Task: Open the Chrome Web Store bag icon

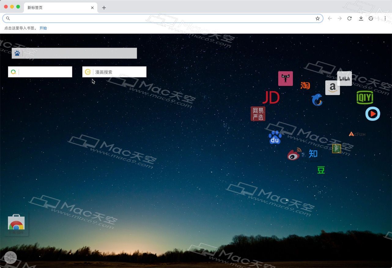Action: point(17,222)
